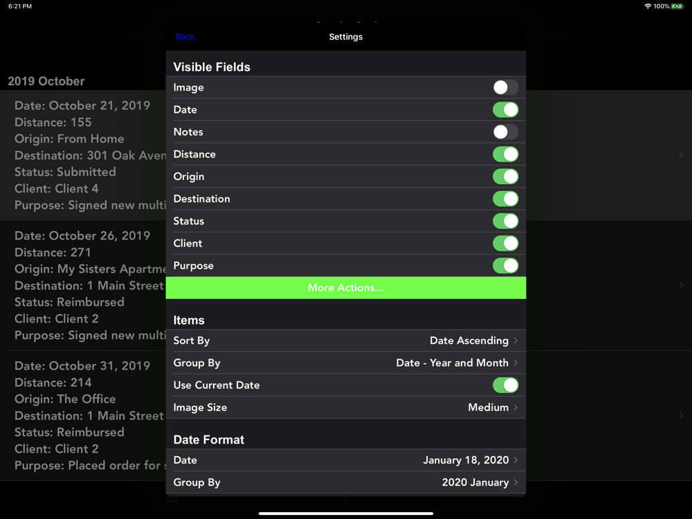This screenshot has height=519, width=692.
Task: Tap the 6:21 PM clock
Action: pos(20,6)
